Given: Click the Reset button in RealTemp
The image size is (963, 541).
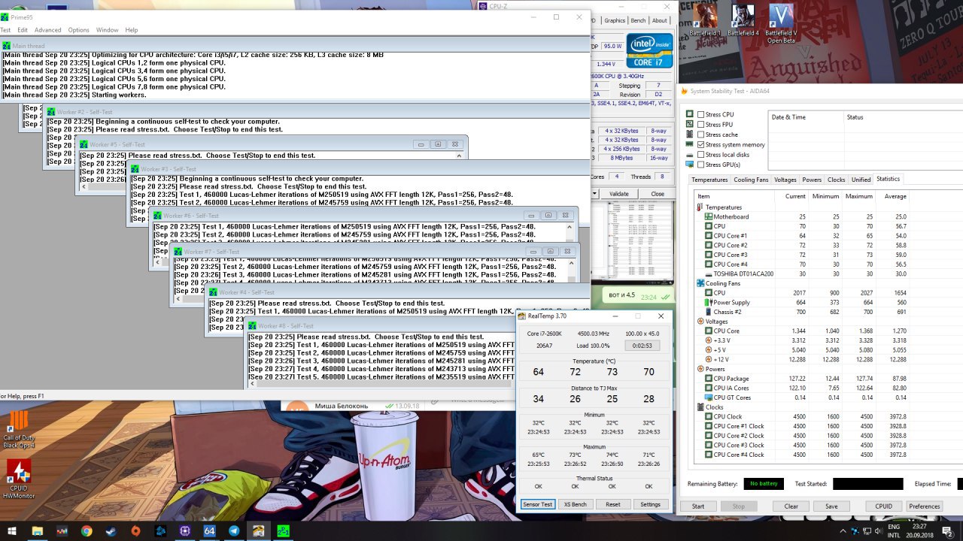Looking at the screenshot, I should click(613, 504).
